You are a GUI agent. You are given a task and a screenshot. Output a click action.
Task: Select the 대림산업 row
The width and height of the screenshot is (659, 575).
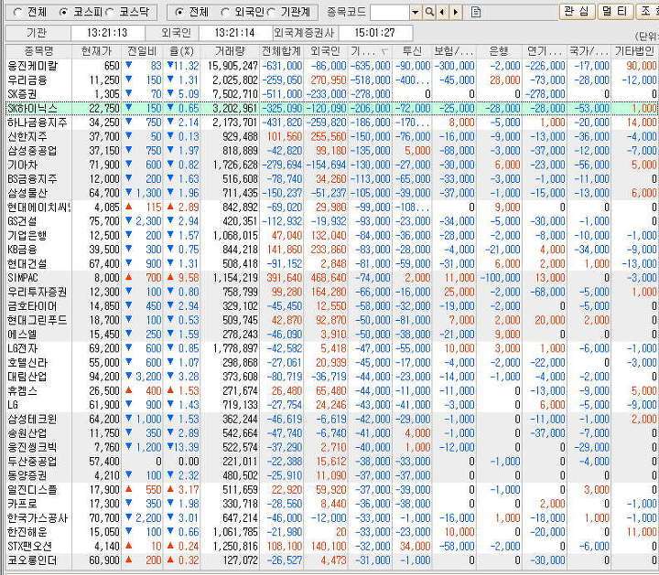tap(332, 377)
